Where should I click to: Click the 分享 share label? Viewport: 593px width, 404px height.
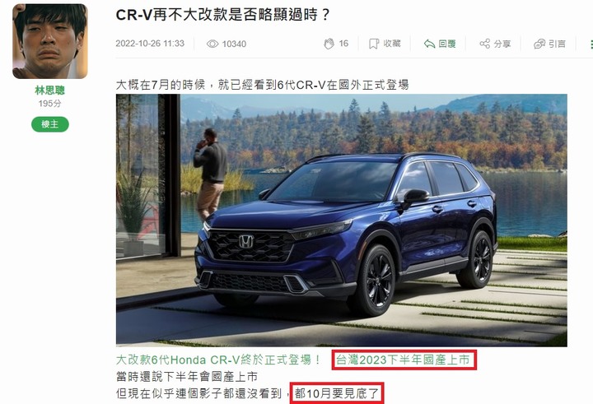click(502, 44)
